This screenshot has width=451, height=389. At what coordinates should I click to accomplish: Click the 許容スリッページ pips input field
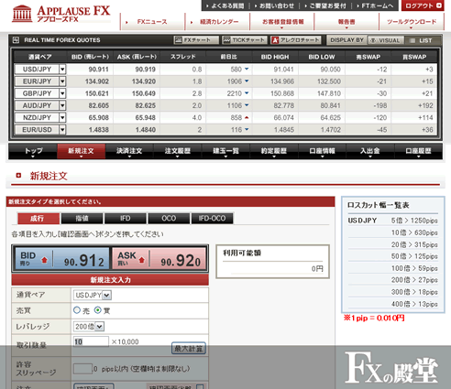click(82, 369)
